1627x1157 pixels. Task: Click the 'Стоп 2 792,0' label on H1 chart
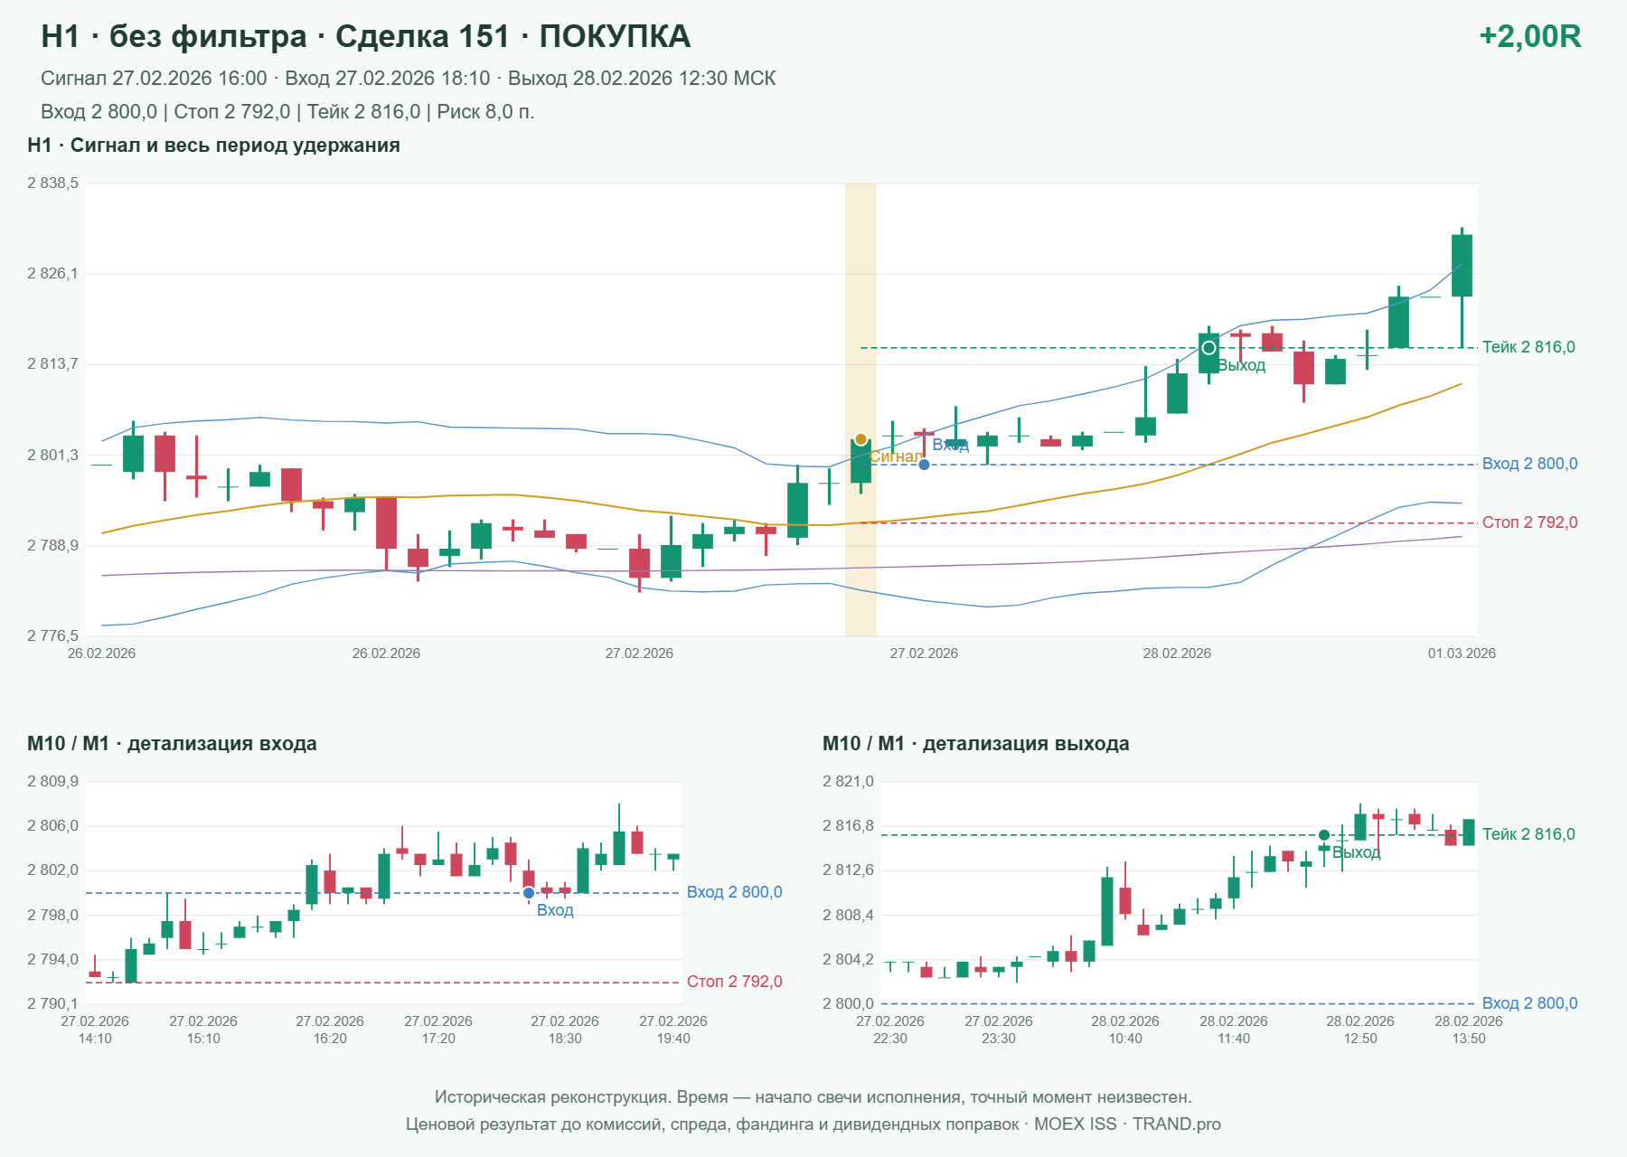click(1529, 522)
